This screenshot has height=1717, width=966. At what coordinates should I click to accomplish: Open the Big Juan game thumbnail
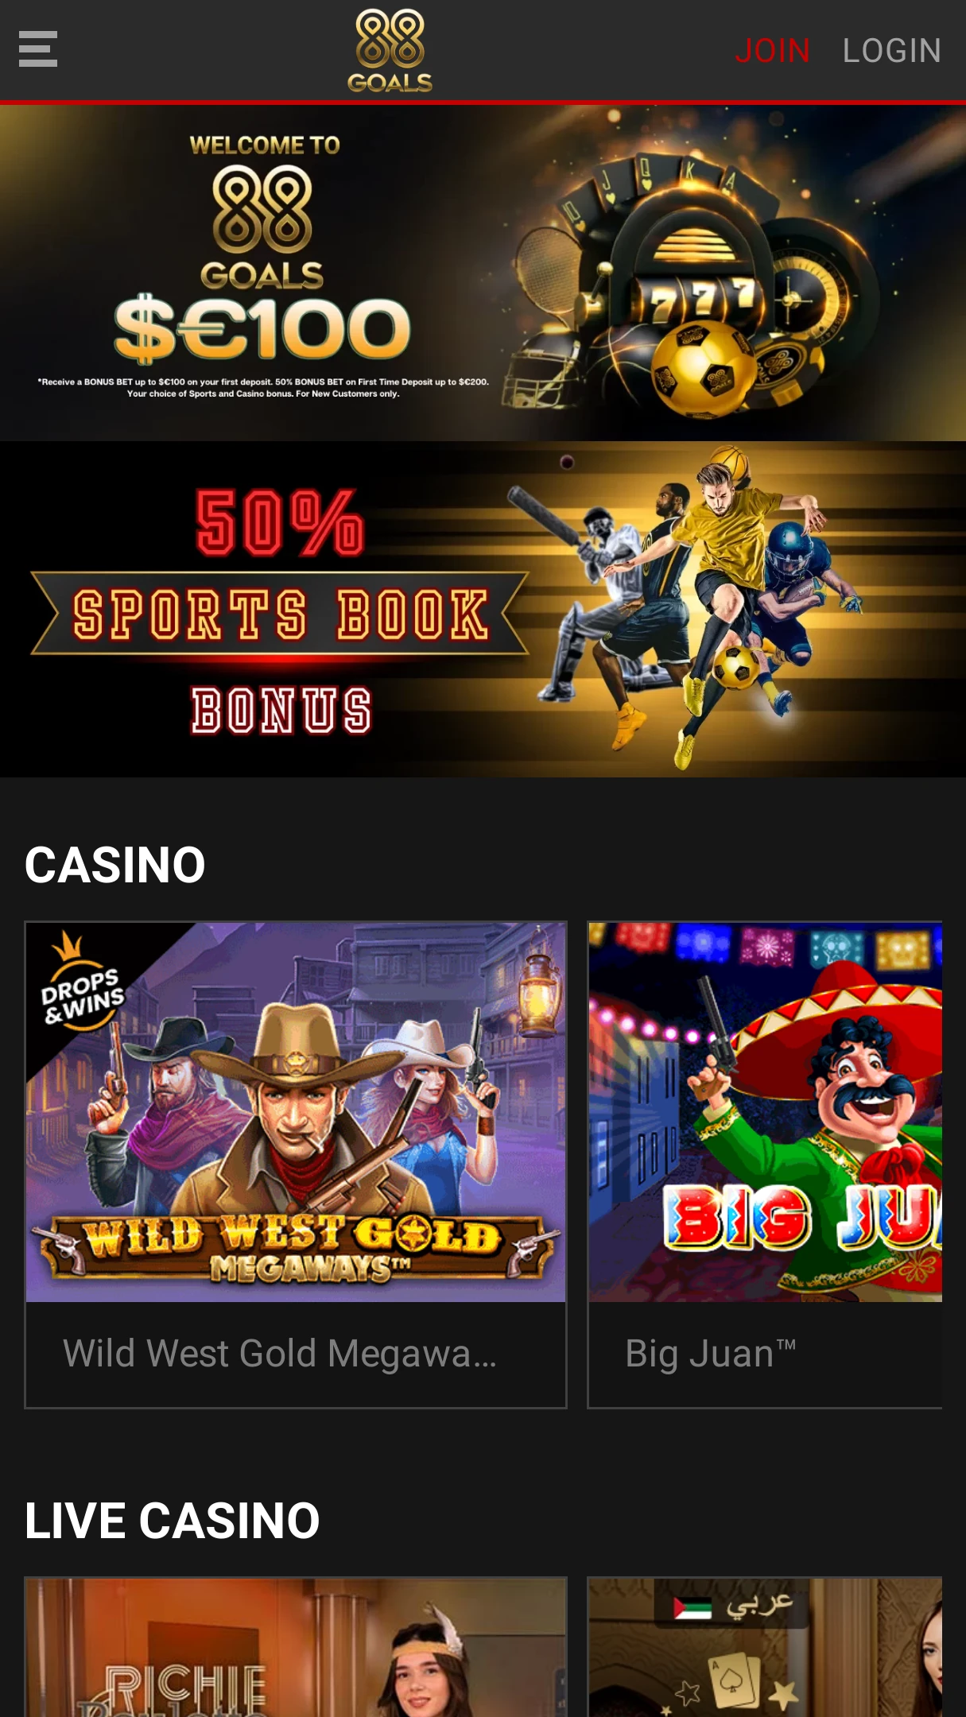(x=766, y=1112)
